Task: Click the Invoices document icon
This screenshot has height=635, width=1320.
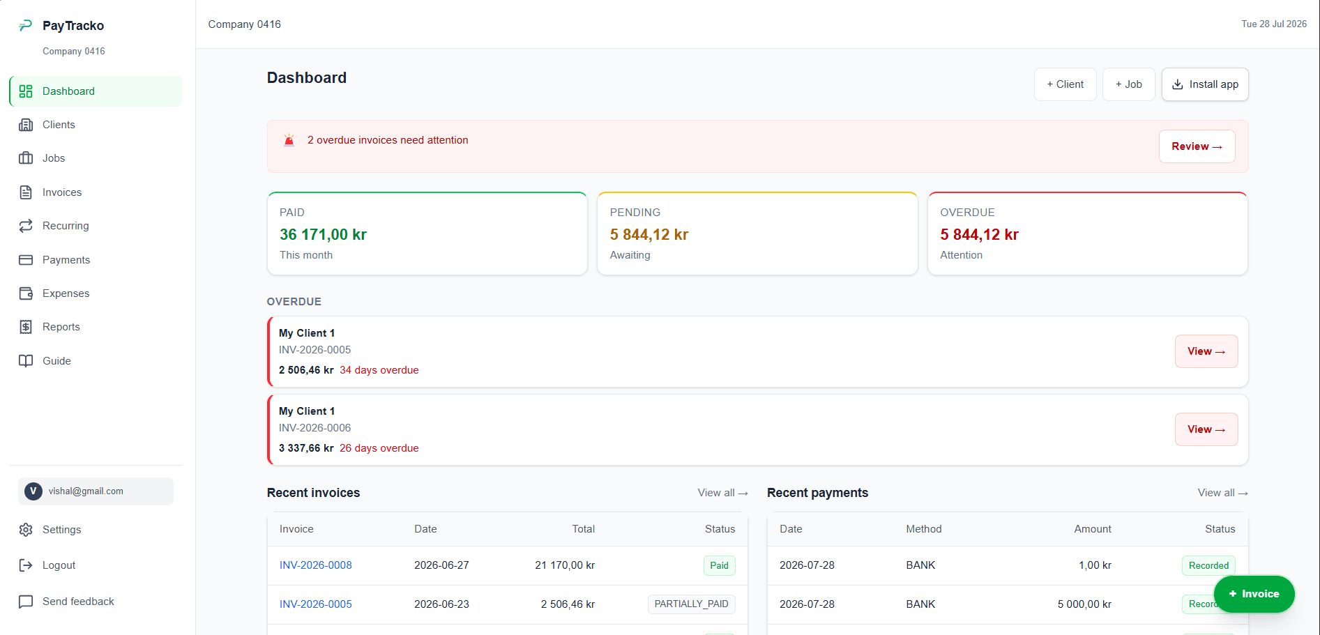Action: [x=26, y=192]
